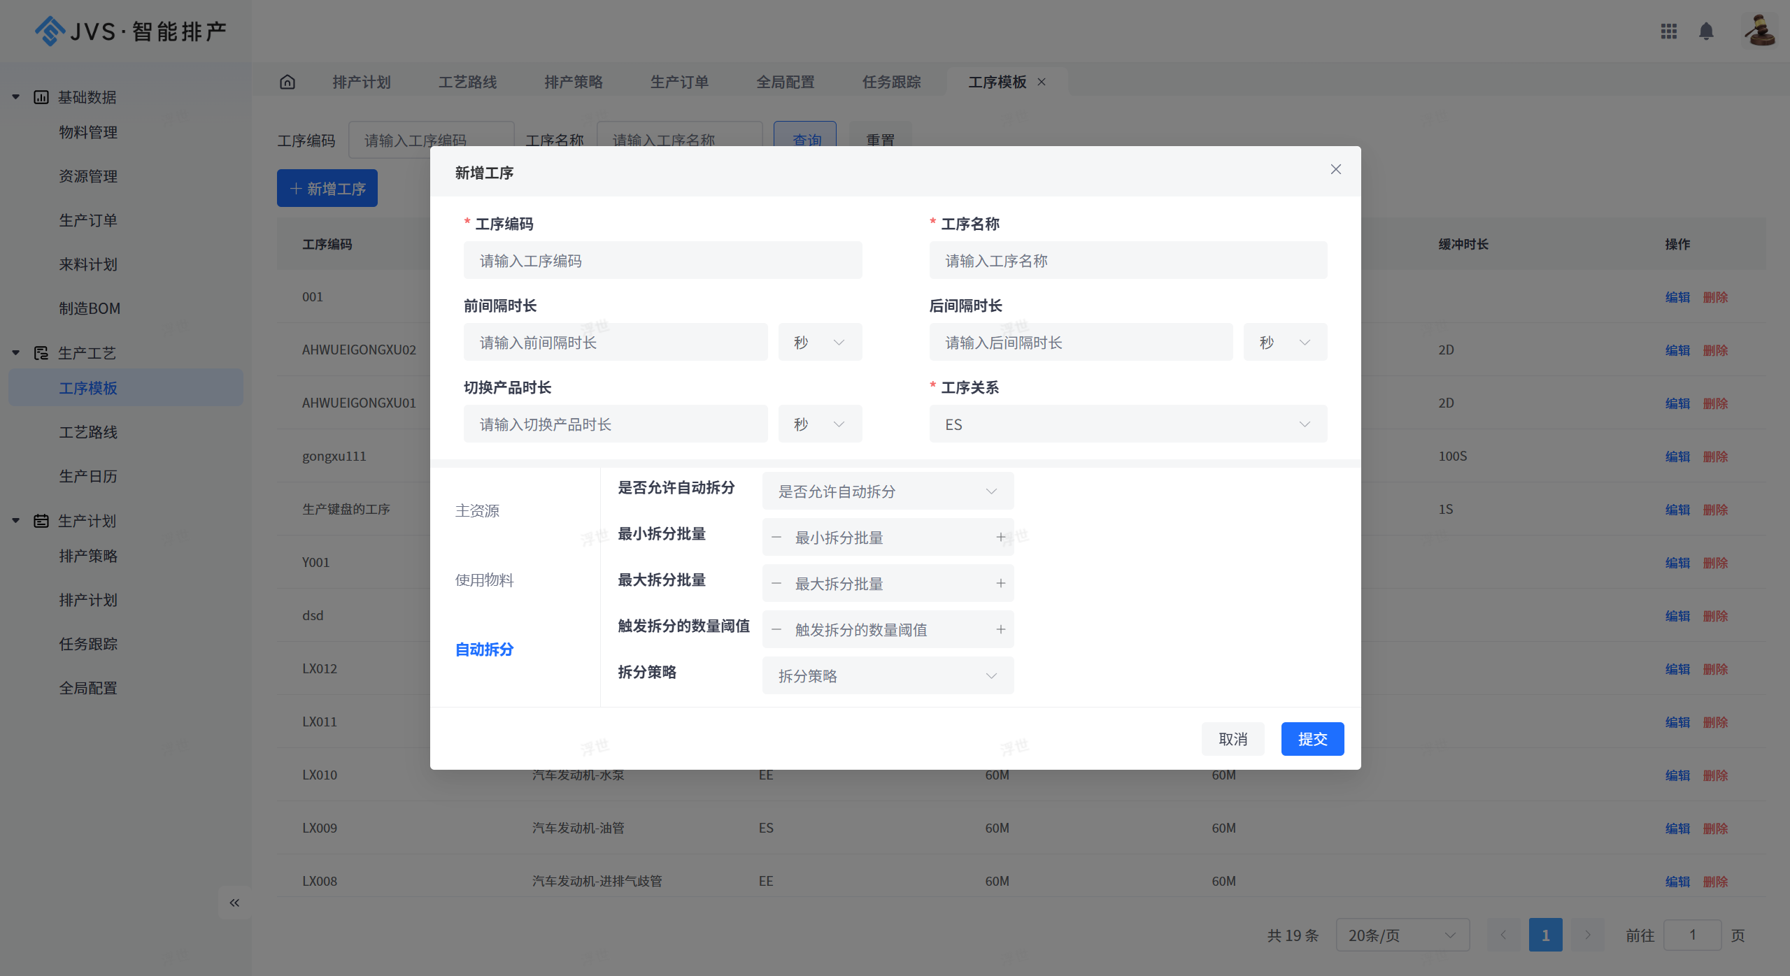The height and width of the screenshot is (976, 1790).
Task: Click the 工序名称 input field in dialog
Action: point(1128,261)
